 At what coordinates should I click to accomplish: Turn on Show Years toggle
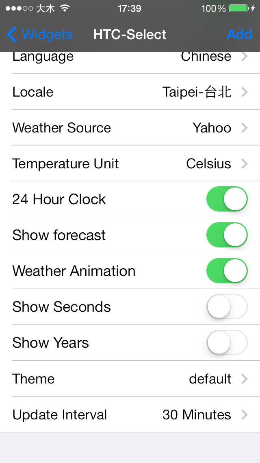(227, 343)
